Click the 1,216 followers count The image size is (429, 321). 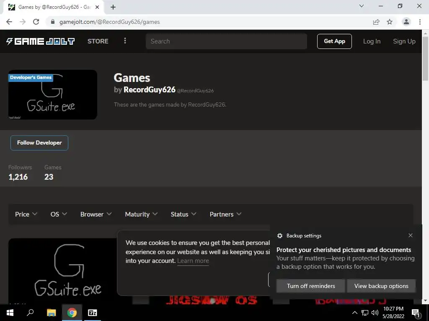18,177
